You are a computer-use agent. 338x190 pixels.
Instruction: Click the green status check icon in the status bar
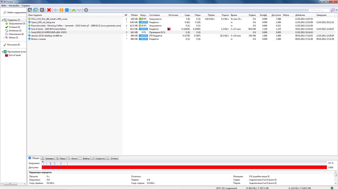pyautogui.click(x=332, y=188)
